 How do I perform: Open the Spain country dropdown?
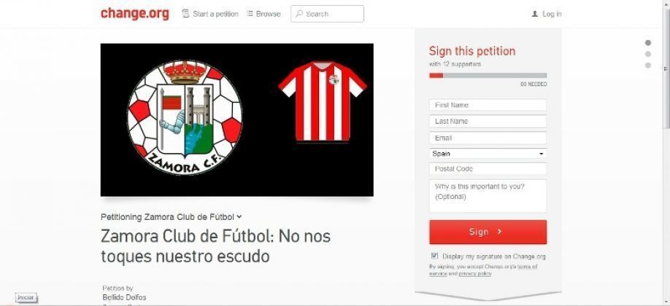pyautogui.click(x=488, y=154)
